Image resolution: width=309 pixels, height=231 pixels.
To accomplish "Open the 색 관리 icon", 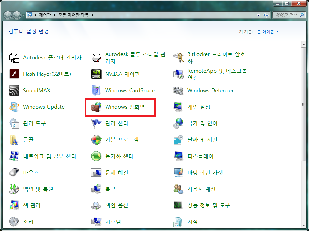I will click(x=14, y=205).
